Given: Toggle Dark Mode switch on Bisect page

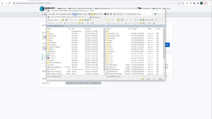Looking at the screenshot, I should pyautogui.click(x=138, y=9).
